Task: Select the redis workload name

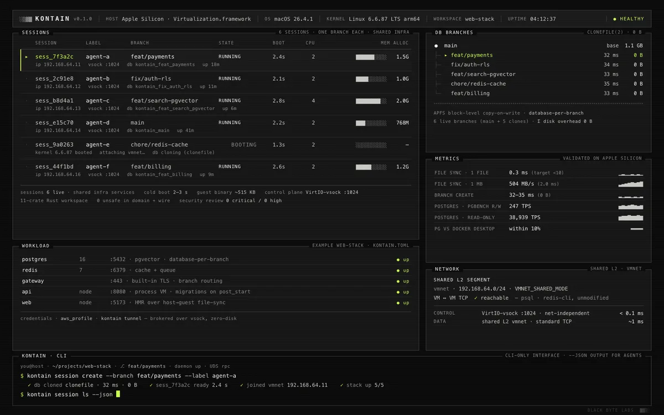Action: [29, 270]
